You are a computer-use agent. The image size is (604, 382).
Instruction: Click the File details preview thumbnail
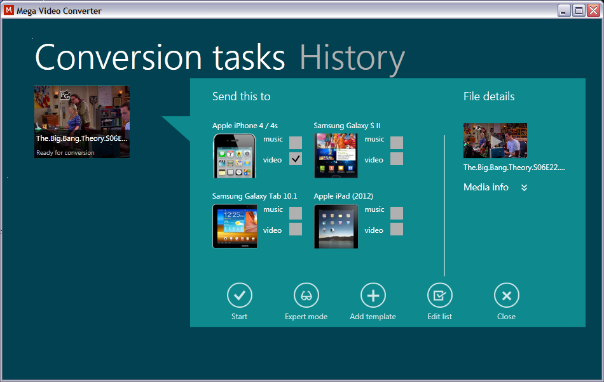click(495, 141)
